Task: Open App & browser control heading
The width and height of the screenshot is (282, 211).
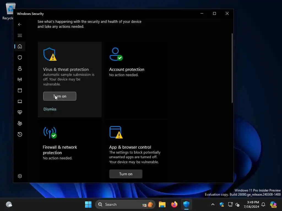Action: coord(130,147)
